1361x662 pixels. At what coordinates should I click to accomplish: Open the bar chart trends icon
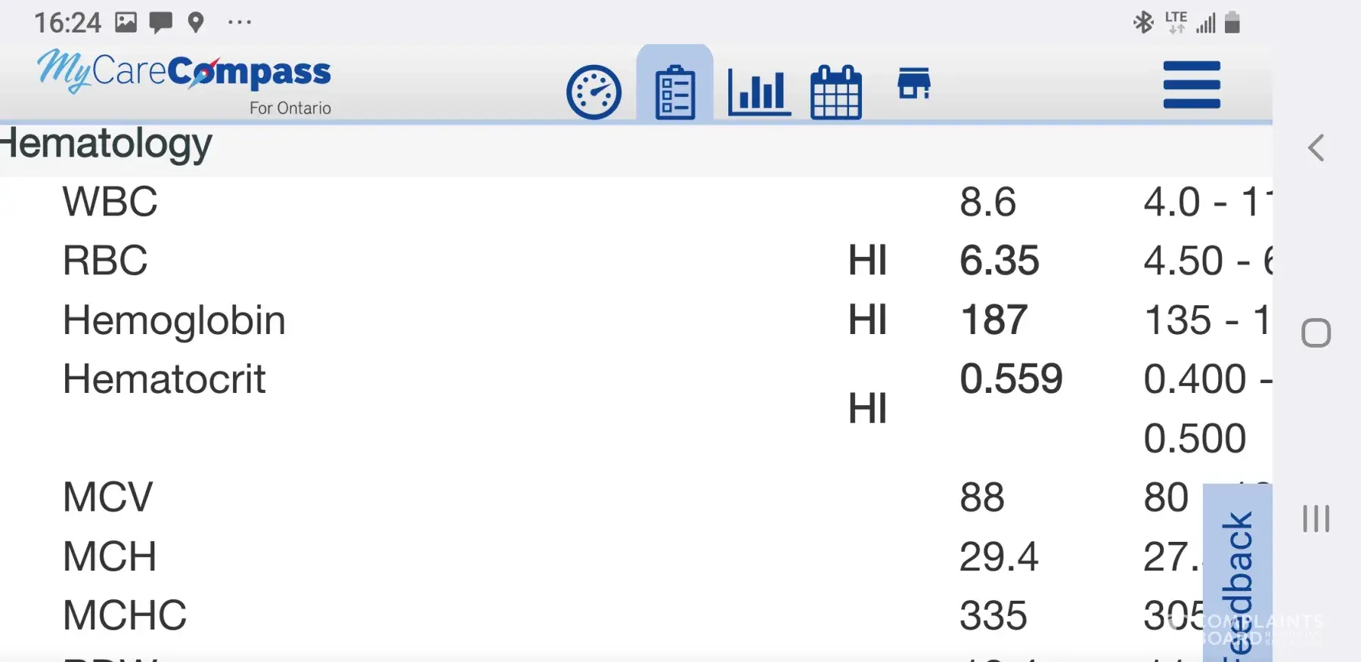point(758,91)
